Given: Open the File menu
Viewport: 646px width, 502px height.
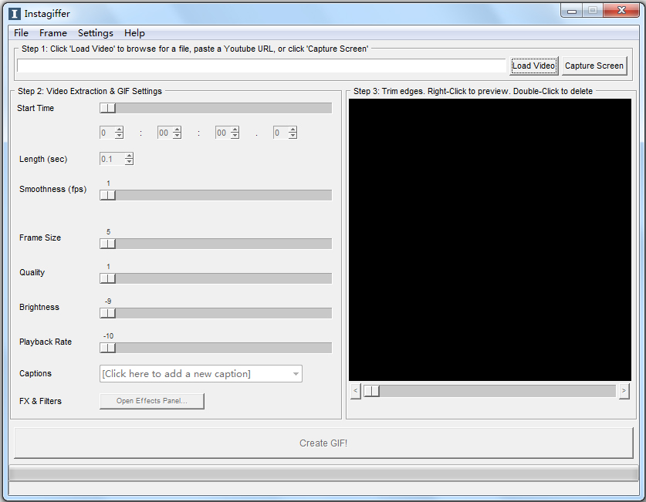Looking at the screenshot, I should 20,33.
